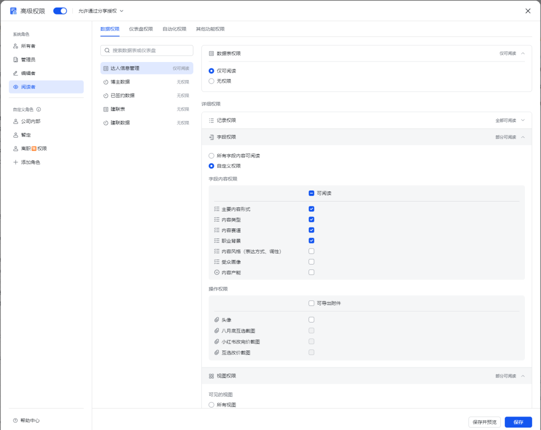Click the sync icon beside 博主数据
The height and width of the screenshot is (430, 541).
click(x=106, y=82)
